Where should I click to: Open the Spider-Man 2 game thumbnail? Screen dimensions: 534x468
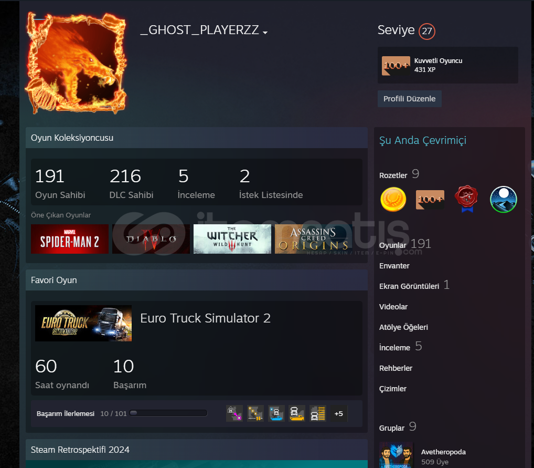tap(69, 239)
